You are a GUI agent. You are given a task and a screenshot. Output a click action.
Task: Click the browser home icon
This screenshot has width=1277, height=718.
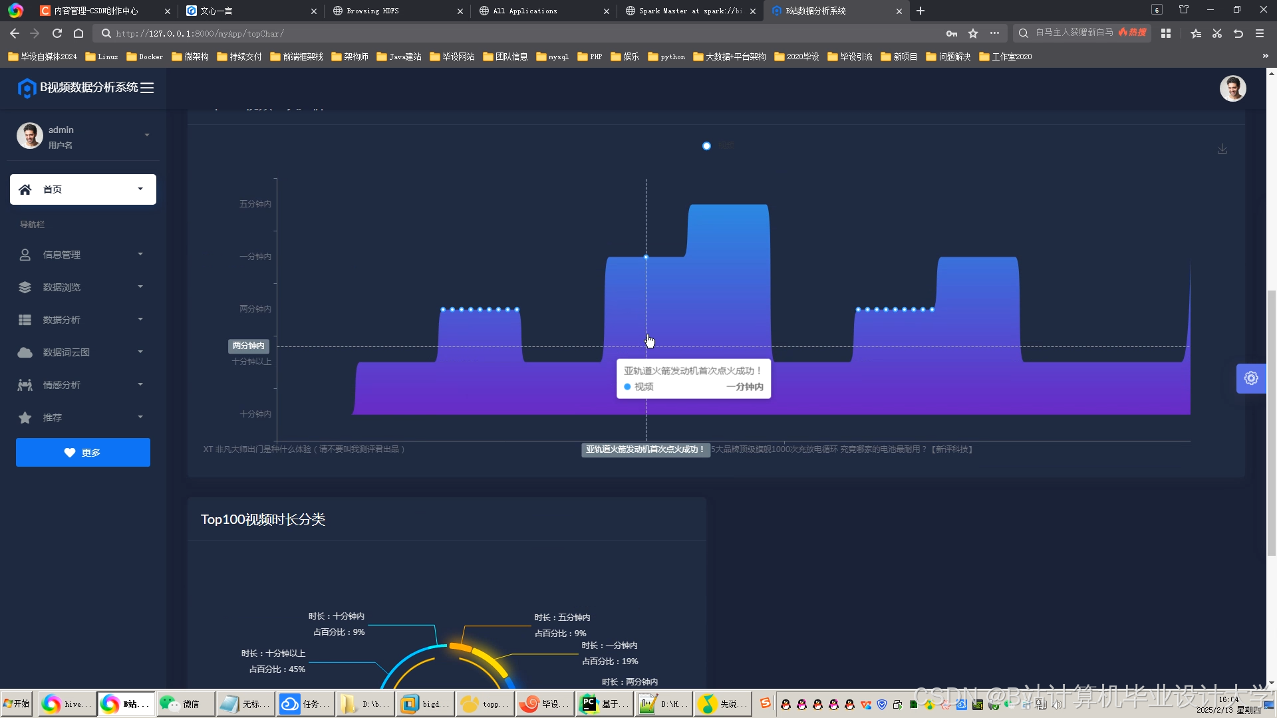click(78, 33)
